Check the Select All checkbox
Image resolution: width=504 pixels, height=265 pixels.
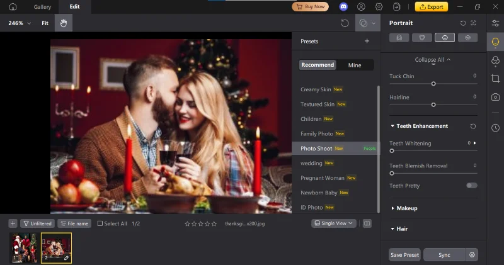click(100, 223)
